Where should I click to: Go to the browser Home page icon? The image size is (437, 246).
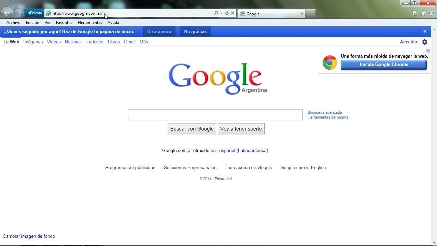[415, 13]
